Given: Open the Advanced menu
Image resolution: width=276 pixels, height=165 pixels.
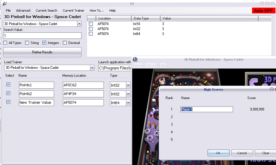Looking at the screenshot, I should (23, 11).
